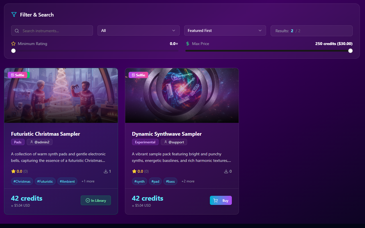Click the filter funnel icon next to Filter & Search
This screenshot has height=228, width=365.
[14, 15]
